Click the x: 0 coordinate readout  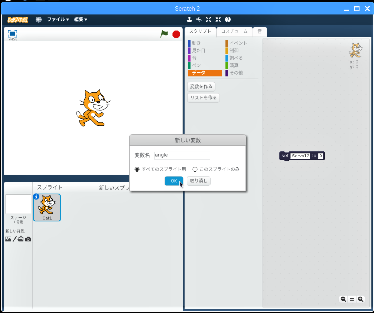pos(354,62)
